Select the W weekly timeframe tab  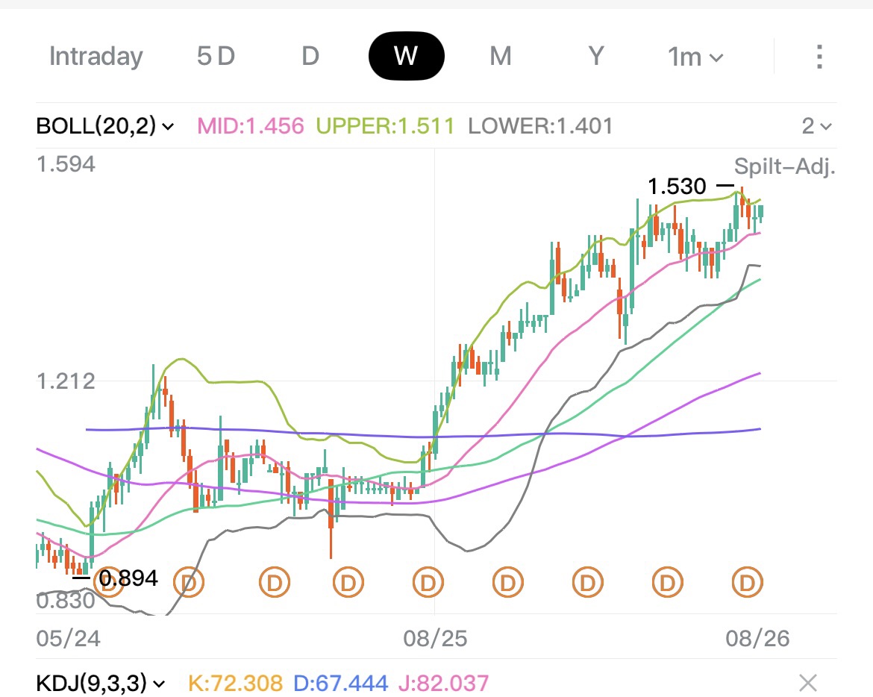(407, 56)
